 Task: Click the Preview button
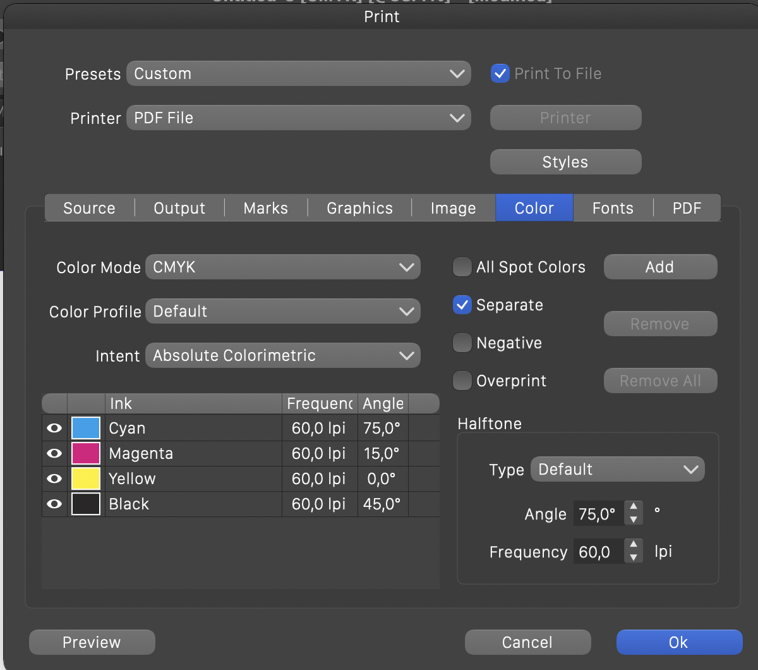tap(92, 642)
